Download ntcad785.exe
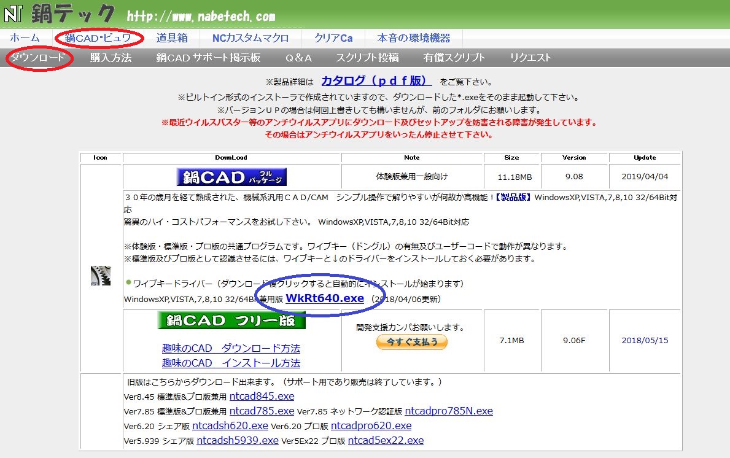Screen dimensions: 730x458 [262, 411]
